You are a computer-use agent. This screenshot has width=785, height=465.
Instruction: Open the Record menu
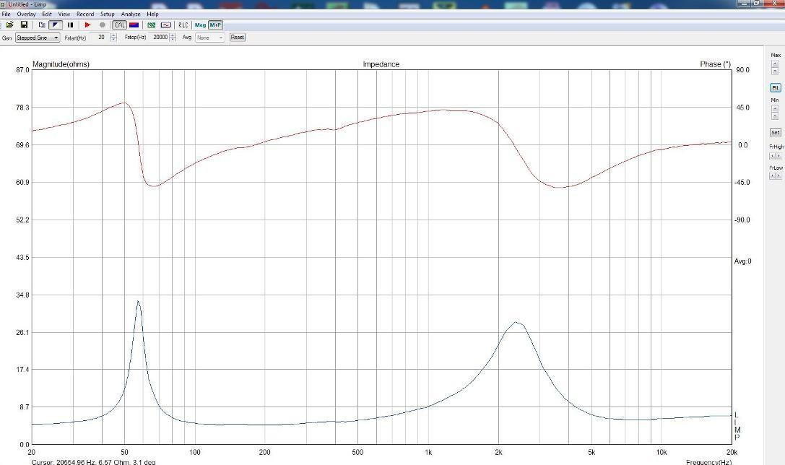pos(85,14)
